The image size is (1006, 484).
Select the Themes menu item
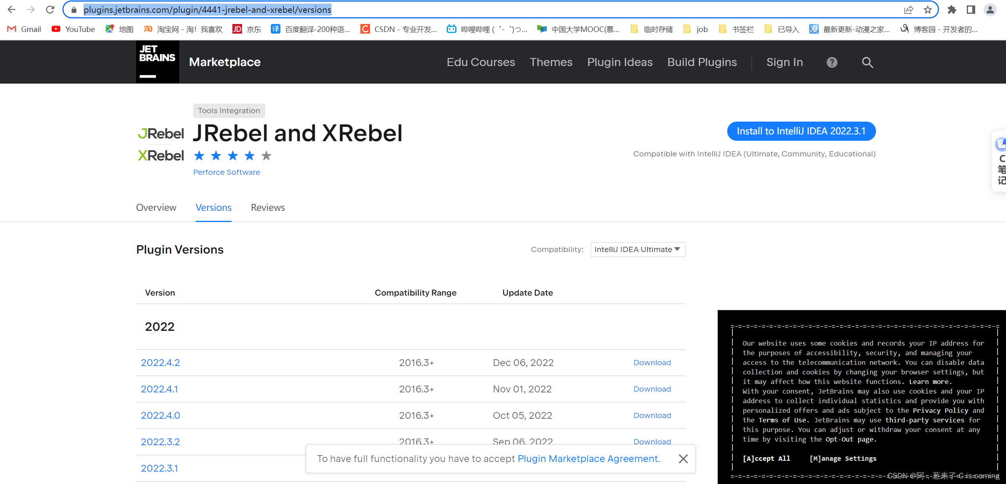pos(550,62)
